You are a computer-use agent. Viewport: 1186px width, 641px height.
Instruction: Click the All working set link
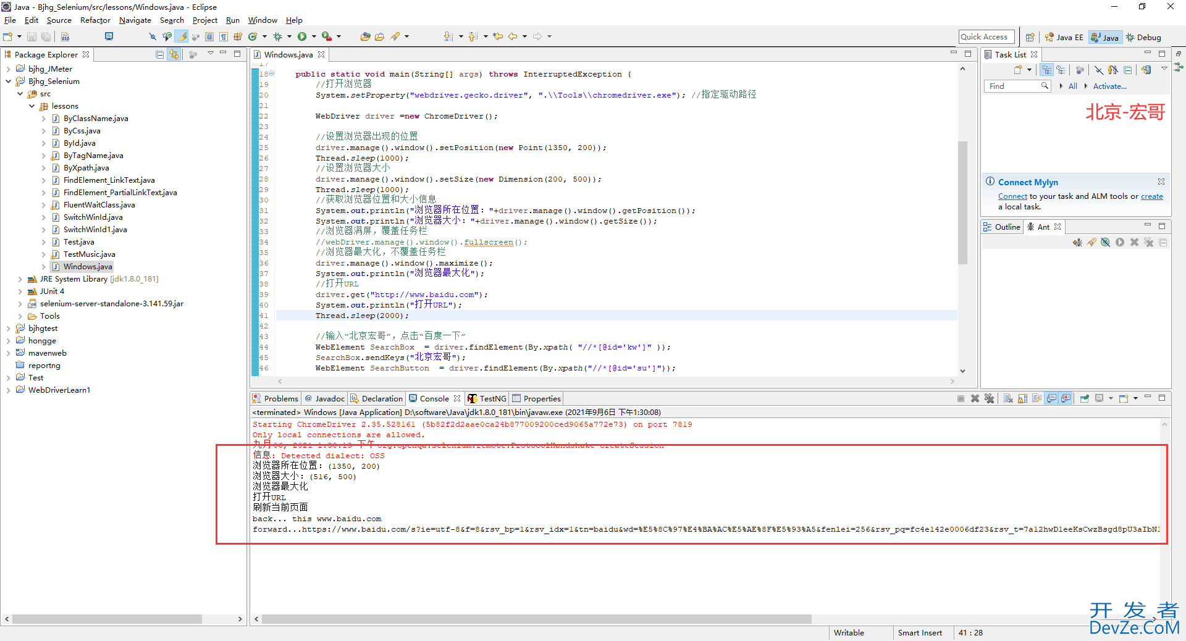1072,86
